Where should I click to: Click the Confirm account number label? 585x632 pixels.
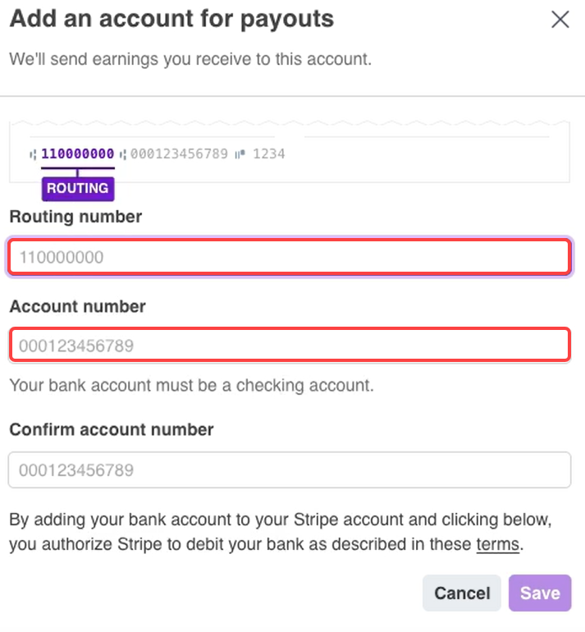pyautogui.click(x=111, y=429)
